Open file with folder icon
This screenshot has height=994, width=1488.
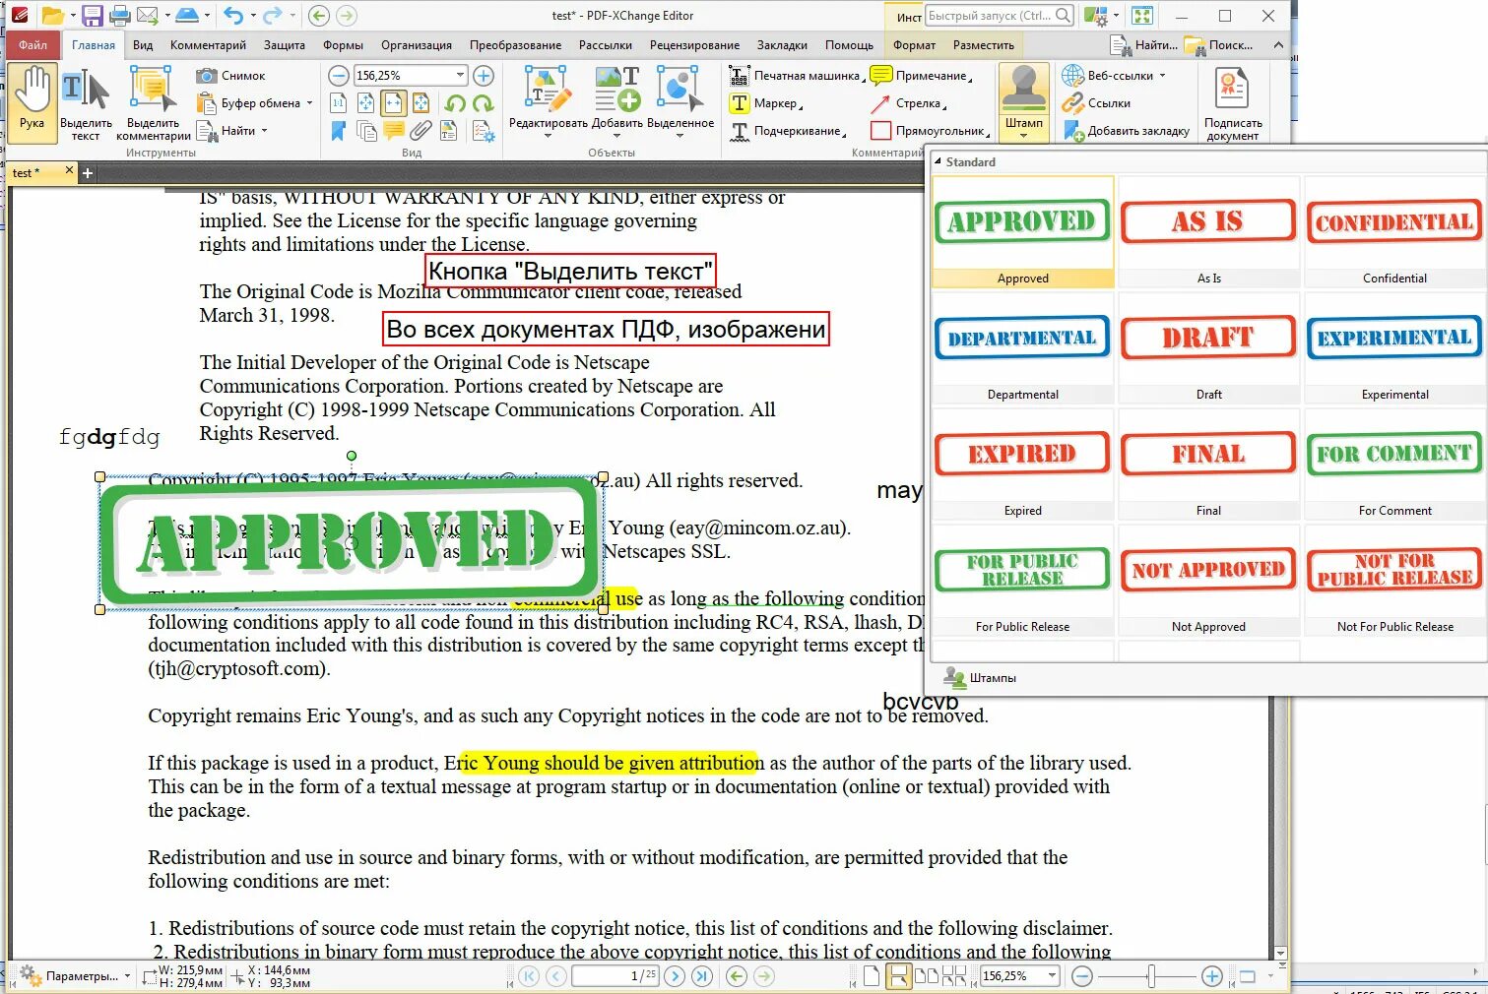[x=52, y=15]
